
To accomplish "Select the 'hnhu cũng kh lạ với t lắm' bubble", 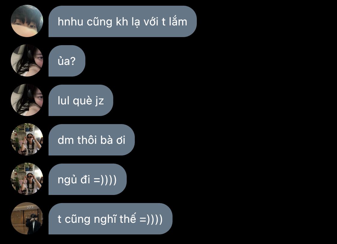I will coord(123,21).
